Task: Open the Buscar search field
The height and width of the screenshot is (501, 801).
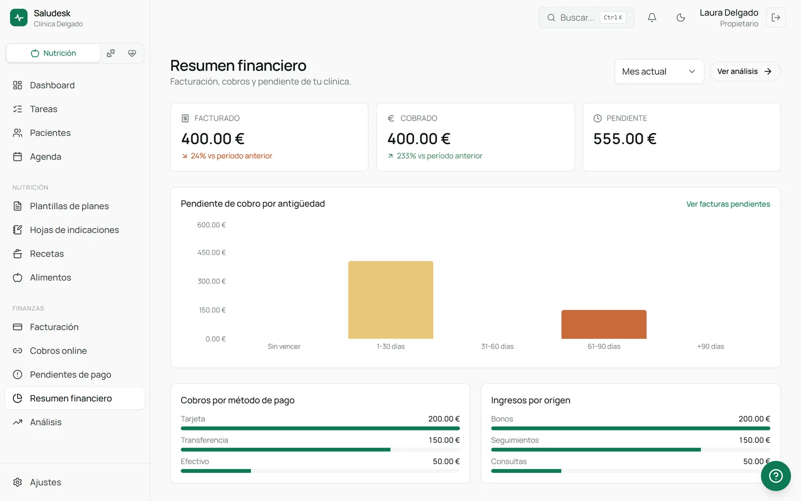Action: pyautogui.click(x=586, y=18)
